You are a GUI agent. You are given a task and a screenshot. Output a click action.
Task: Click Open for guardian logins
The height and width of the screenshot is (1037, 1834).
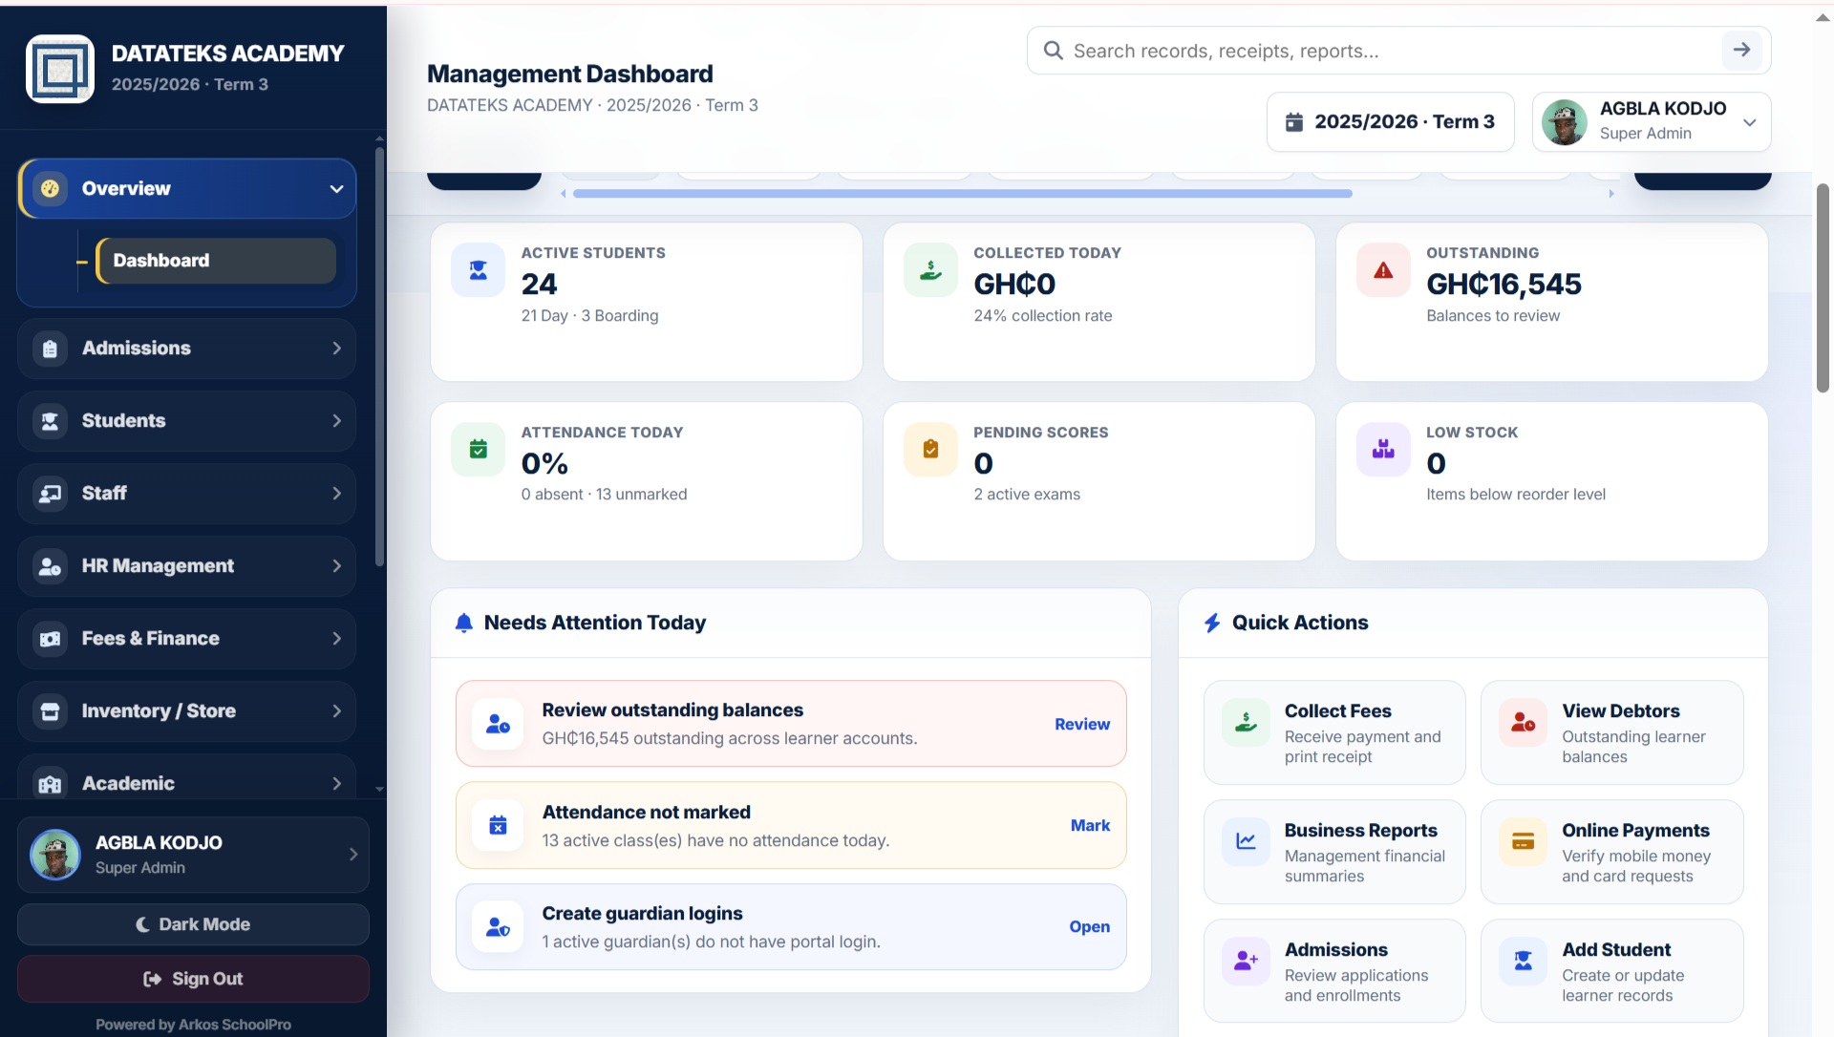point(1089,926)
